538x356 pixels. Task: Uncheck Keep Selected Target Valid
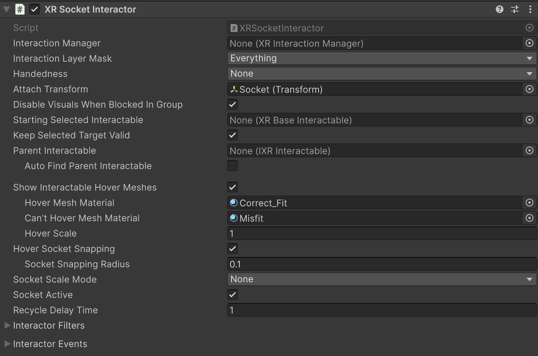click(x=233, y=135)
